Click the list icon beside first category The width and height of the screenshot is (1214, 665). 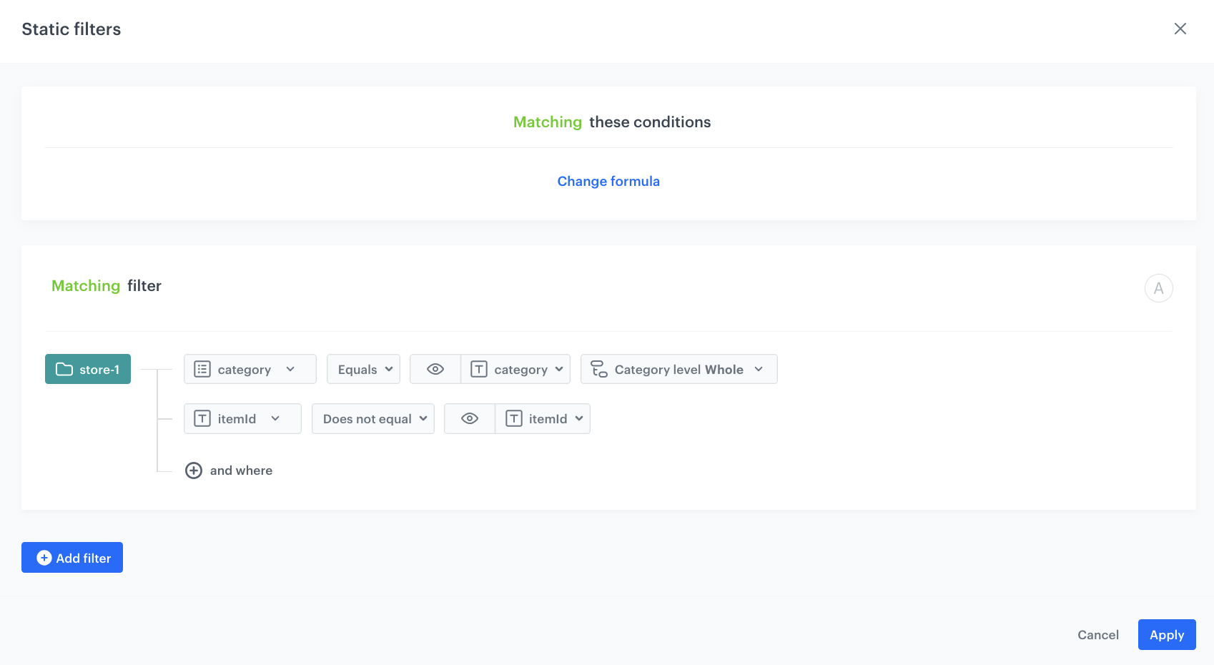coord(202,369)
